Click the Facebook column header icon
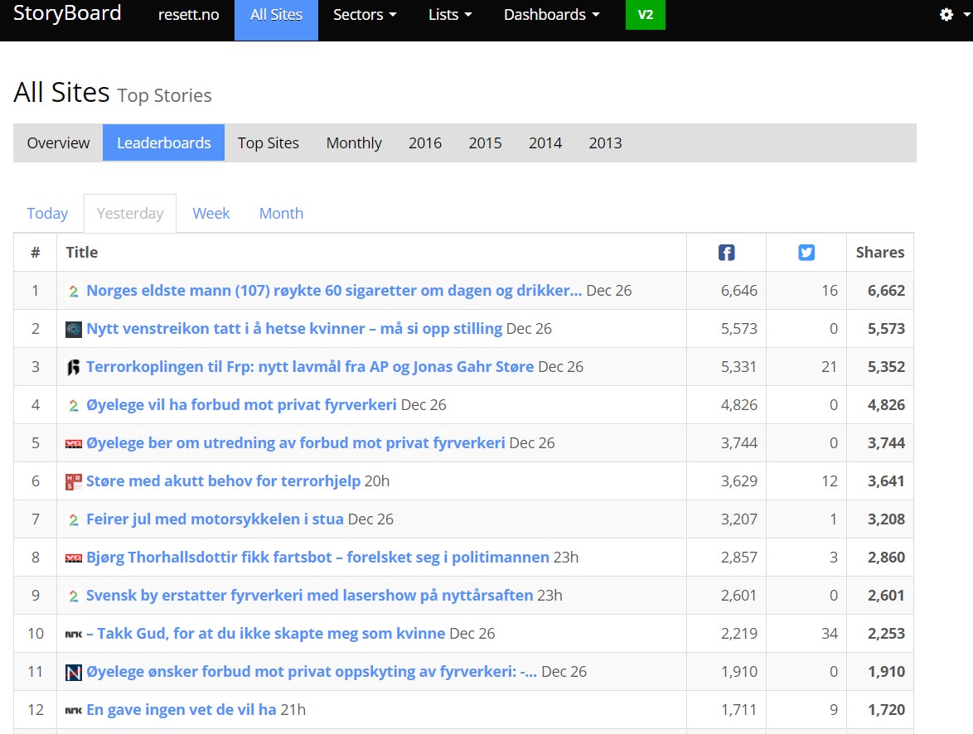 [726, 253]
